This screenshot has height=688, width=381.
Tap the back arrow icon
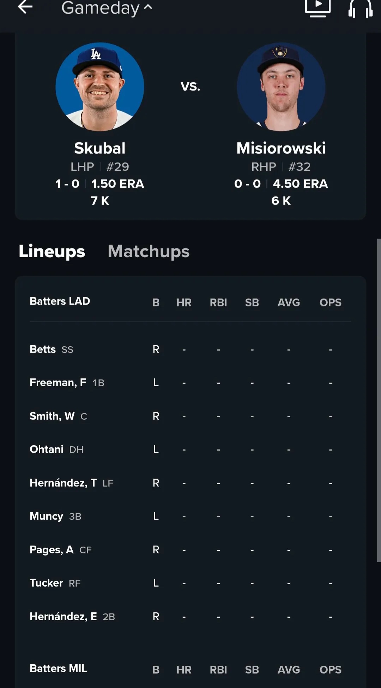tap(25, 7)
